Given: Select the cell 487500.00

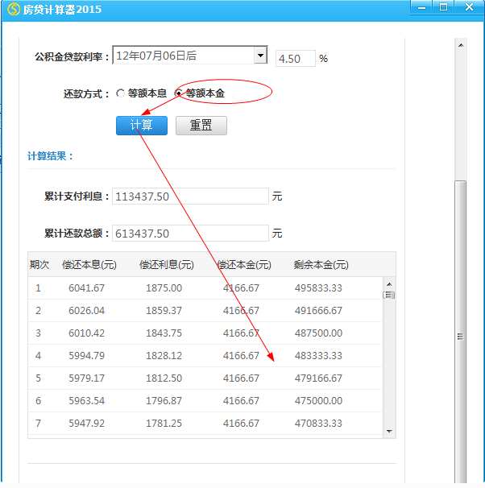Looking at the screenshot, I should (x=318, y=333).
